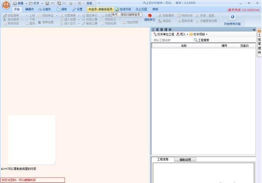Click the 插入标题 ribbon button
Viewport: 262px width, 183px height.
(68, 20)
